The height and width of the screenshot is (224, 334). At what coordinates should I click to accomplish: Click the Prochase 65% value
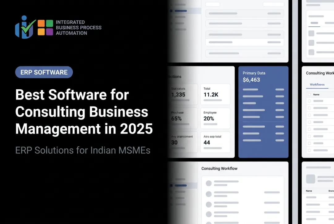click(176, 118)
